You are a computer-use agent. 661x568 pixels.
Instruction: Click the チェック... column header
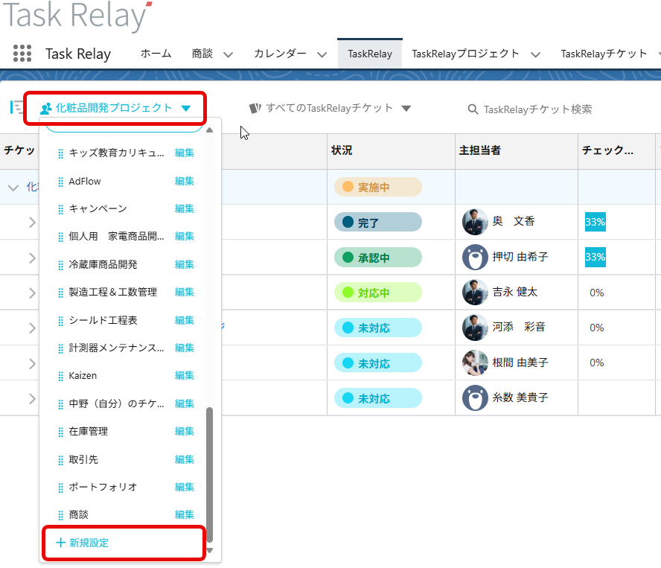point(607,150)
